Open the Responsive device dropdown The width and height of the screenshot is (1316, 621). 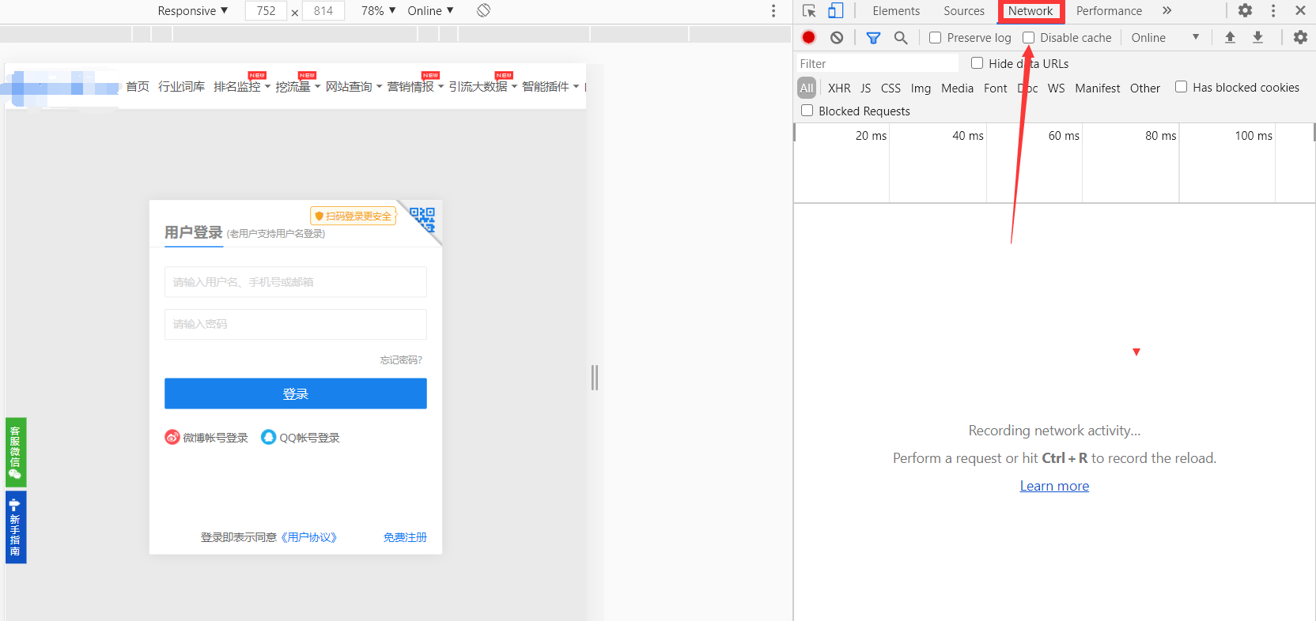(x=193, y=11)
